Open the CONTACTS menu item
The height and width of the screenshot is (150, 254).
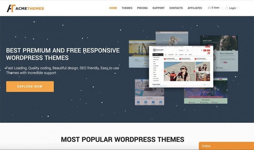pos(176,8)
